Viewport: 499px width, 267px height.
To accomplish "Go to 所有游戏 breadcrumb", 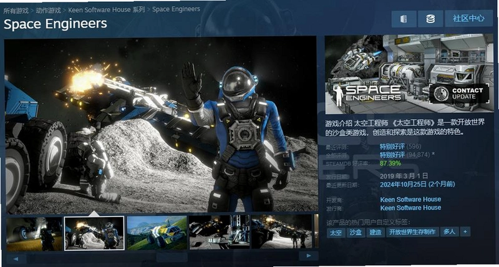I will [x=16, y=11].
